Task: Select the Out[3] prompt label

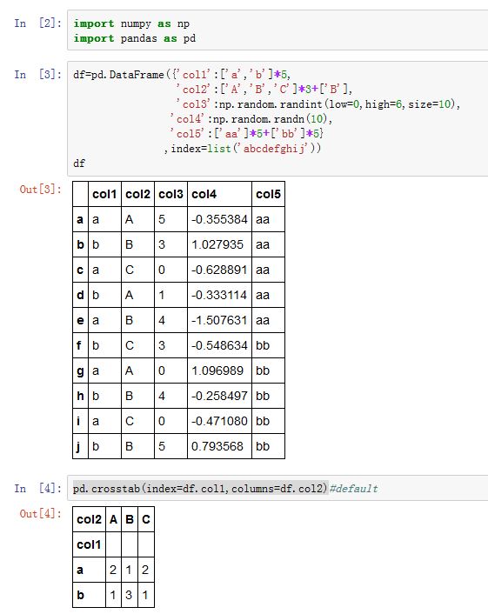Action: click(x=40, y=190)
